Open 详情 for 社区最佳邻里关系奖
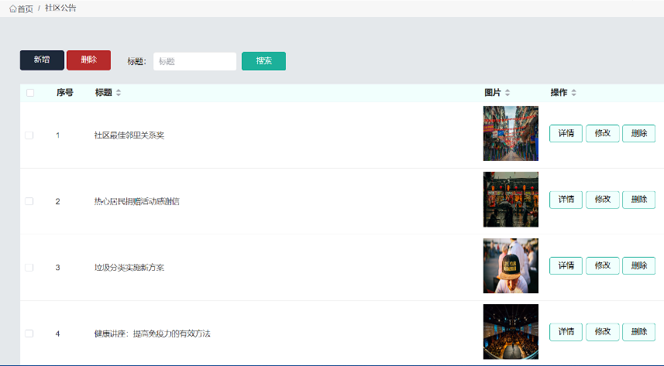 pyautogui.click(x=566, y=133)
